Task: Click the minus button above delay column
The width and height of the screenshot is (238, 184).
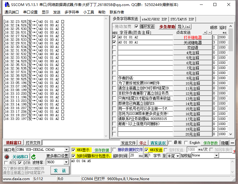Action: click(x=210, y=32)
